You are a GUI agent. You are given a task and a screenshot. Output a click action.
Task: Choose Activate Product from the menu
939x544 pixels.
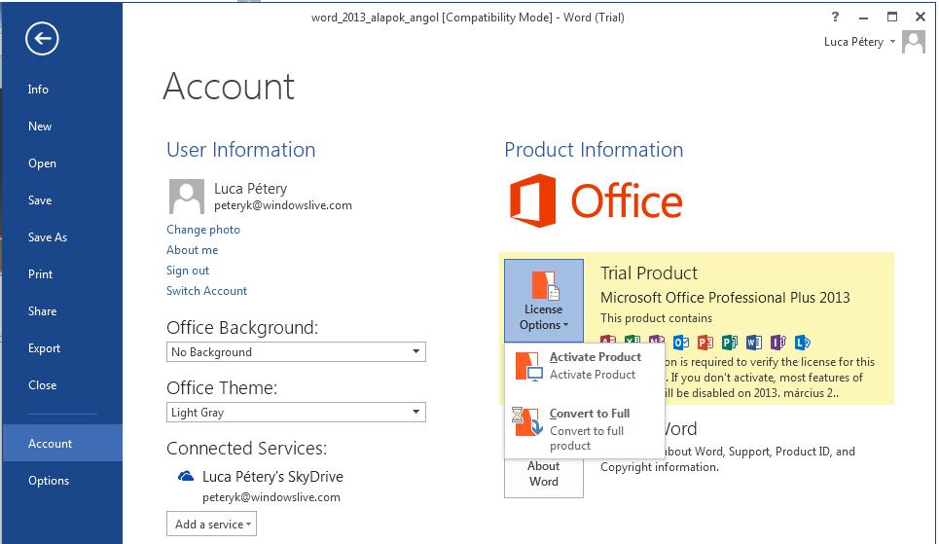[585, 366]
